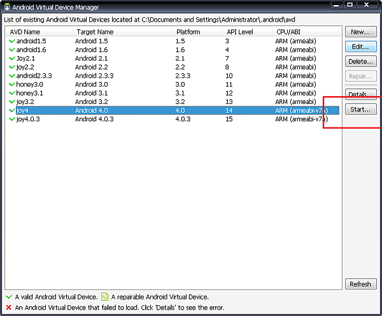Image resolution: width=382 pixels, height=316 pixels.
Task: Click the valid checkmark icon beside joy2.2
Action: 11,67
